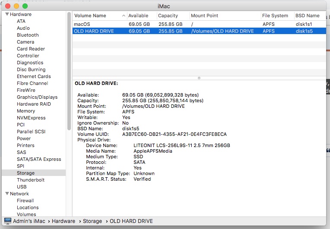Select the macOS volume row

199,24
